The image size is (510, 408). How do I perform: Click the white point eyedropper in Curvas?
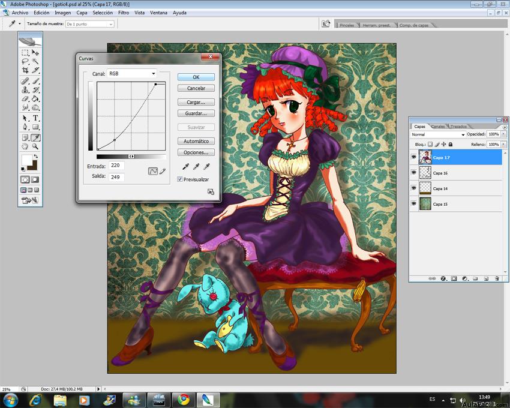coord(206,167)
